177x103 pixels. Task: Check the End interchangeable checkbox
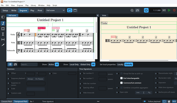[x=121, y=78]
